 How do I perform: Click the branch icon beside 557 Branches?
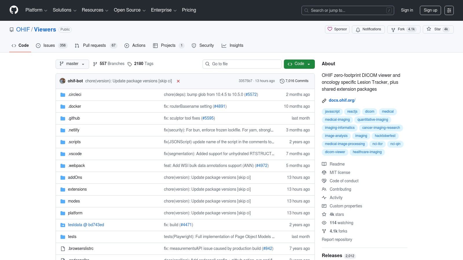click(95, 64)
